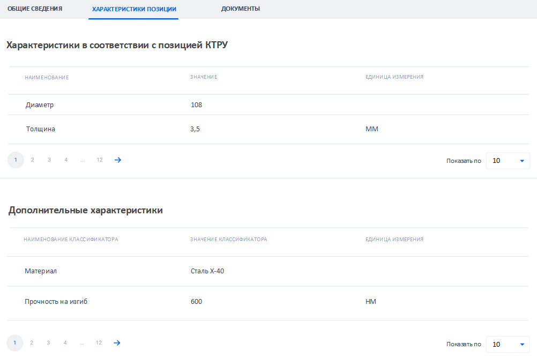
Task: Go to page 4 in КТРУ pagination
Action: point(66,160)
